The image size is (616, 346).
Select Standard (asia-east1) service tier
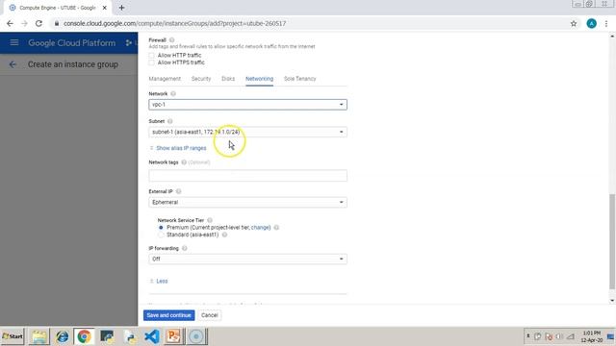(161, 235)
